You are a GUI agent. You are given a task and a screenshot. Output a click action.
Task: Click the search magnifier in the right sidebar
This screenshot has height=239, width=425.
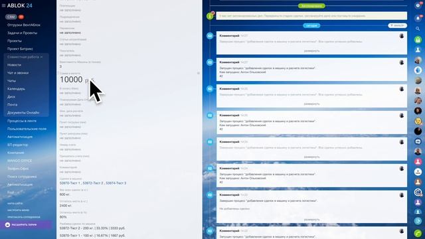[x=418, y=29]
